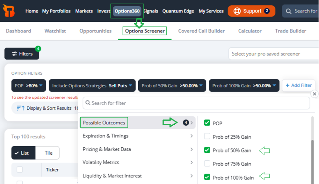
Task: Expand the Possible Outcomes category
Action: [x=138, y=123]
